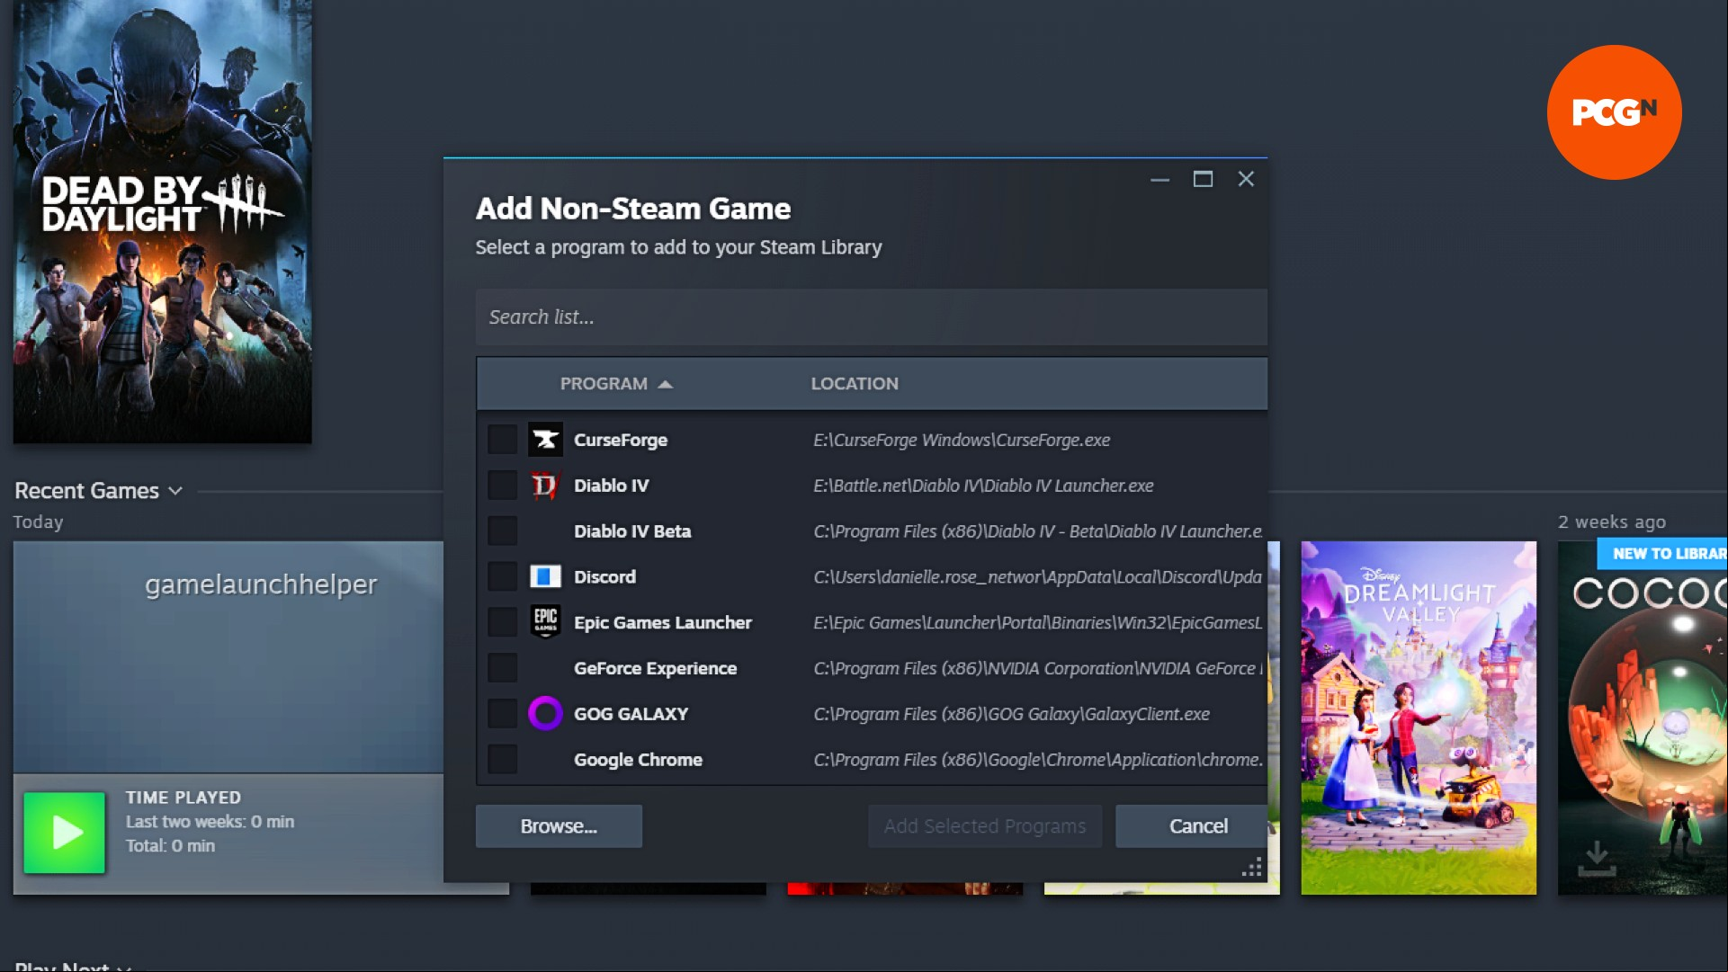This screenshot has height=972, width=1728.
Task: Click the Diablo IV program name
Action: tap(612, 486)
